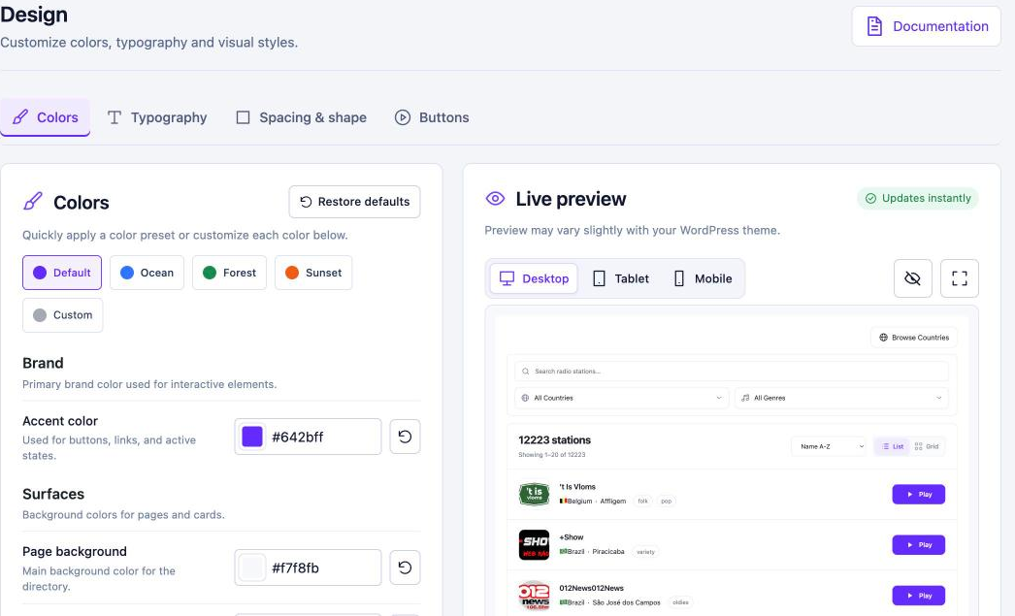Reset the Accent color to default
The height and width of the screenshot is (616, 1015).
pyautogui.click(x=406, y=437)
